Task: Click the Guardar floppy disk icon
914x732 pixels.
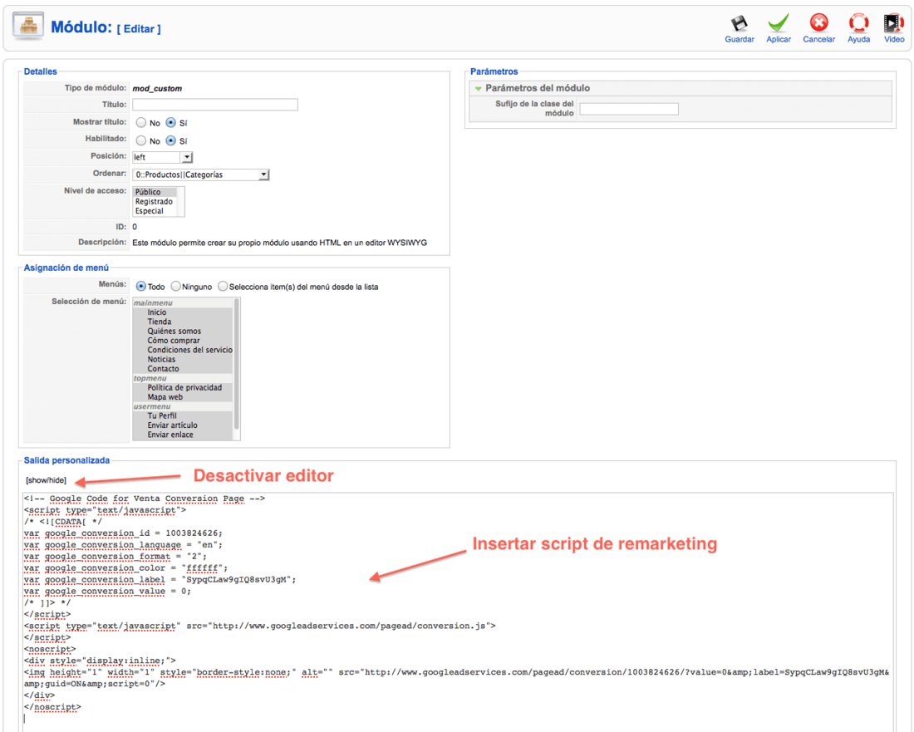Action: point(740,23)
